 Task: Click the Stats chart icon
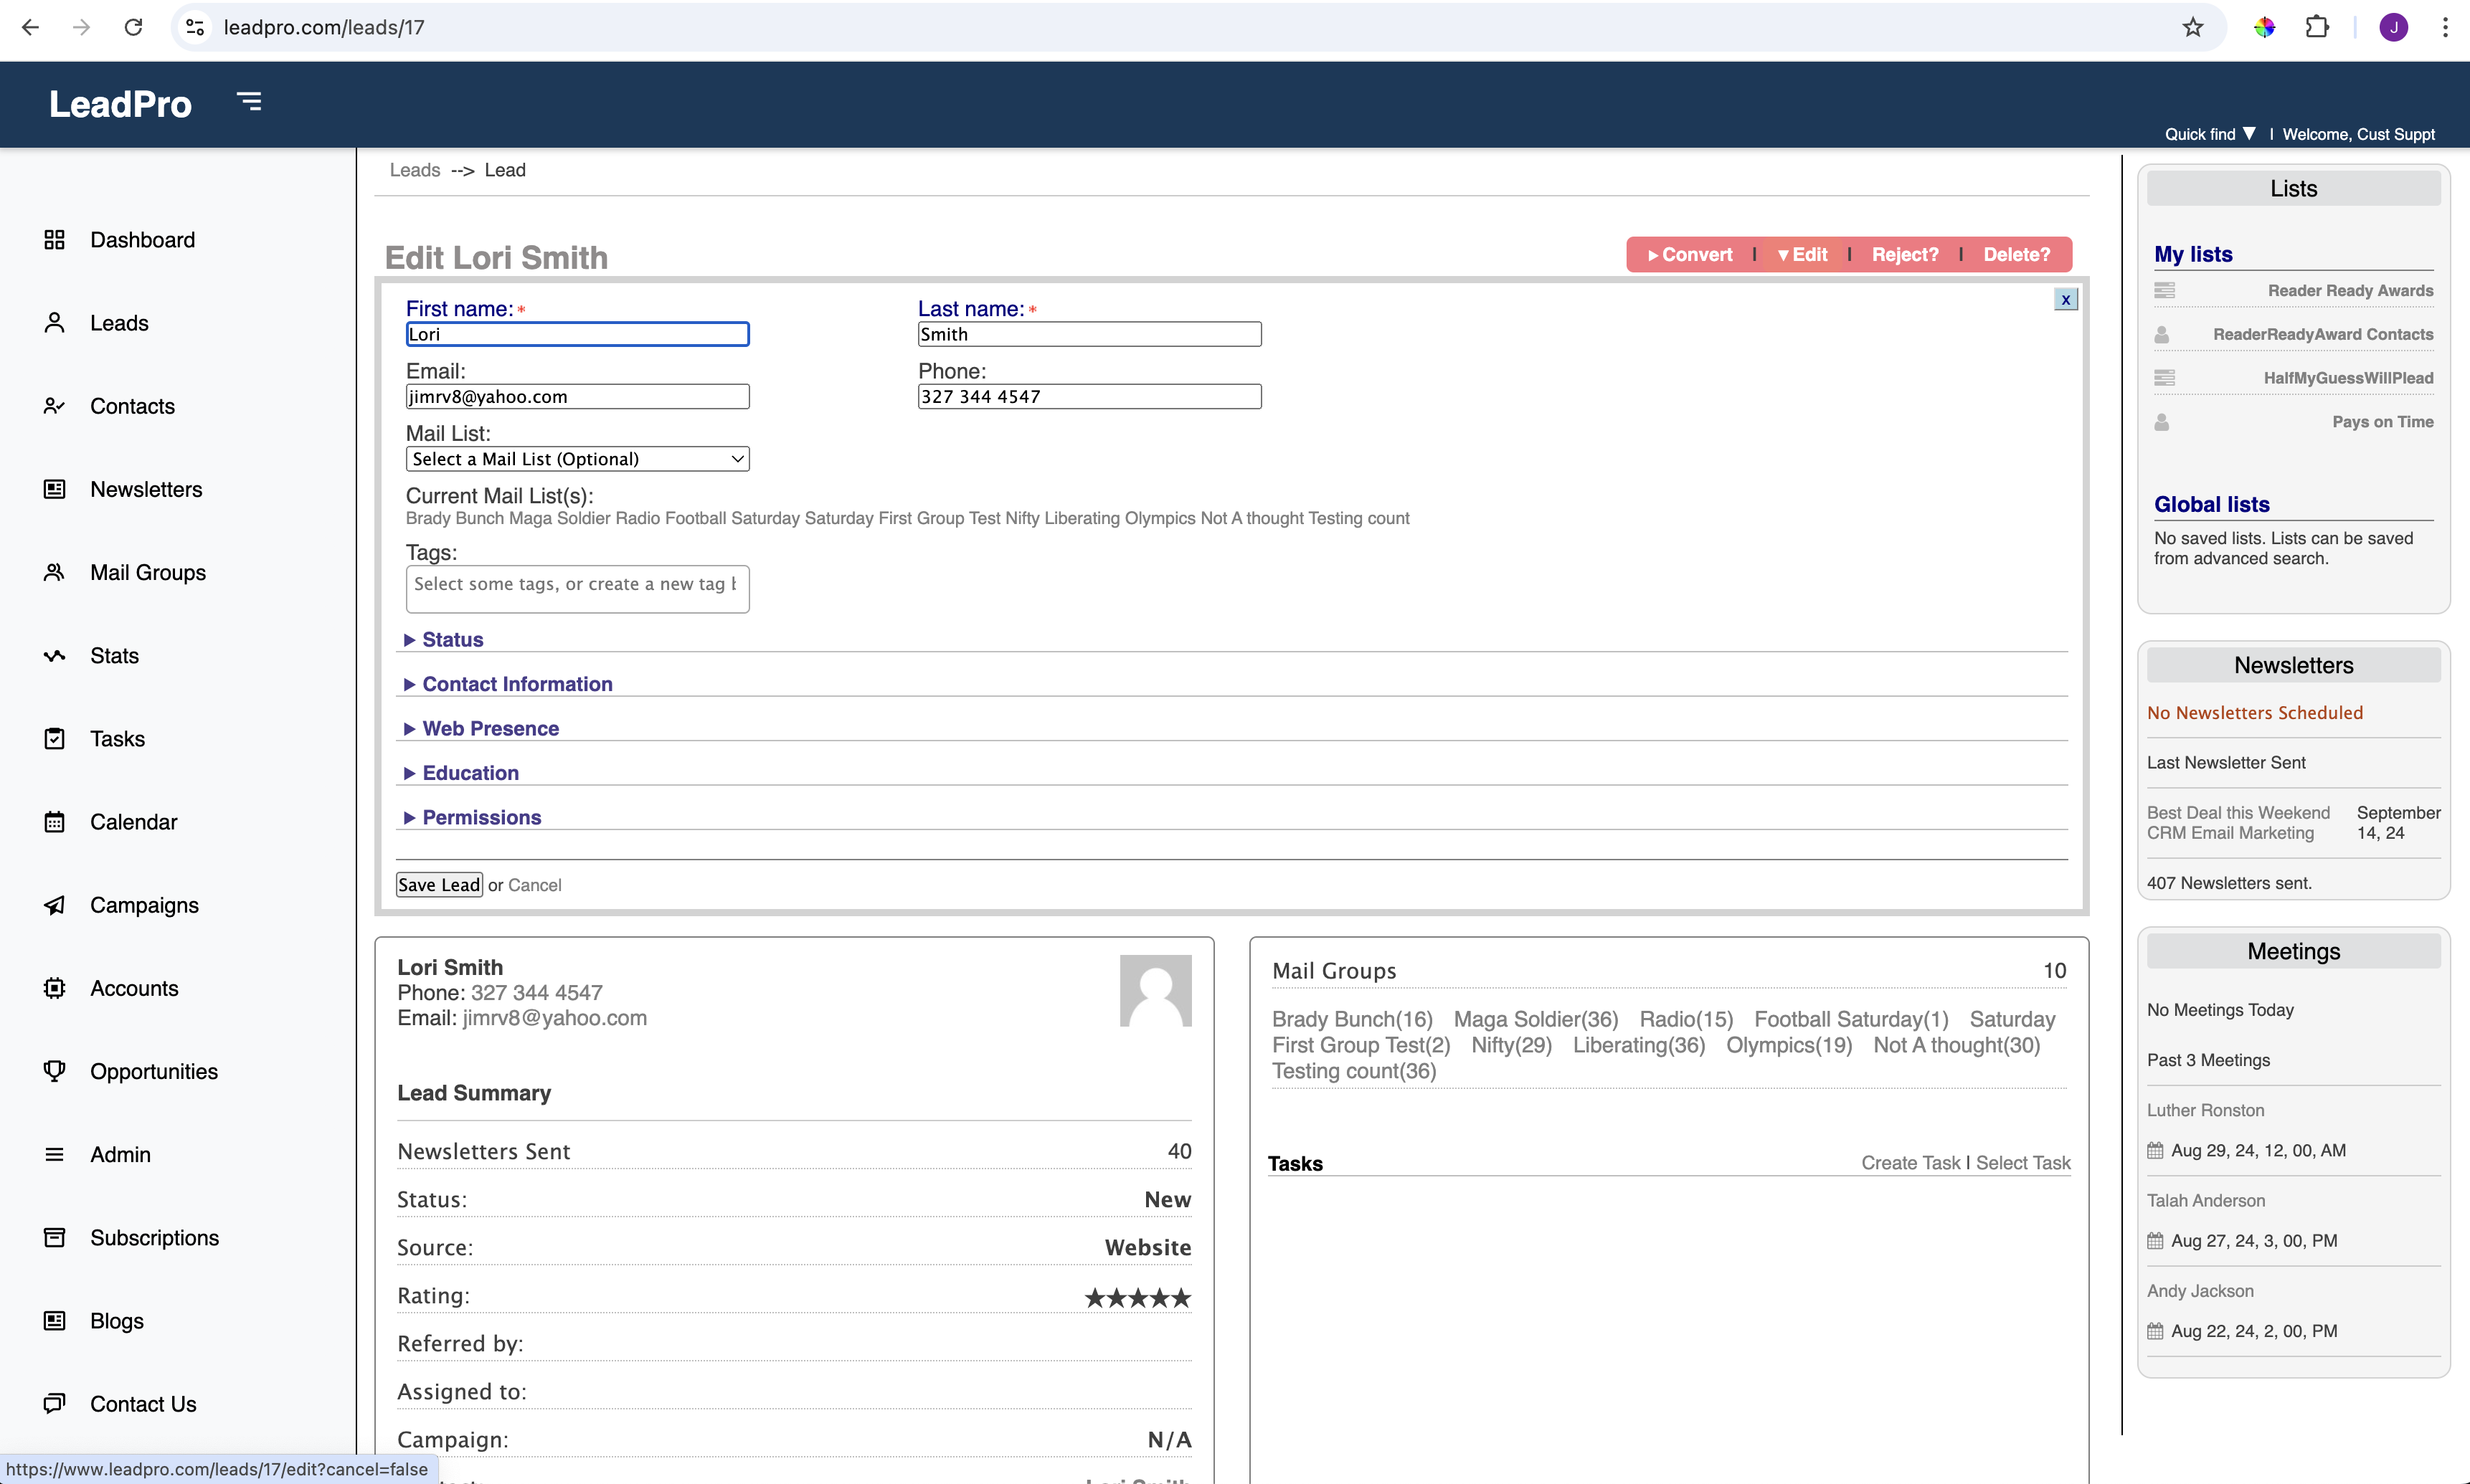tap(54, 656)
